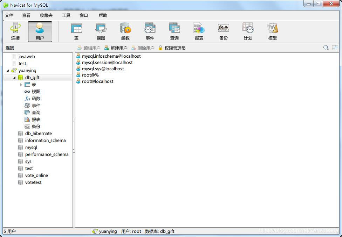Click the upper sidebar collapse arrow on splitter
This screenshot has width=342, height=237.
(x=74, y=121)
